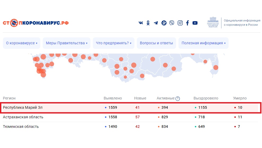The image size is (262, 148).
Task: Open the VK social page icon
Action: pyautogui.click(x=141, y=23)
